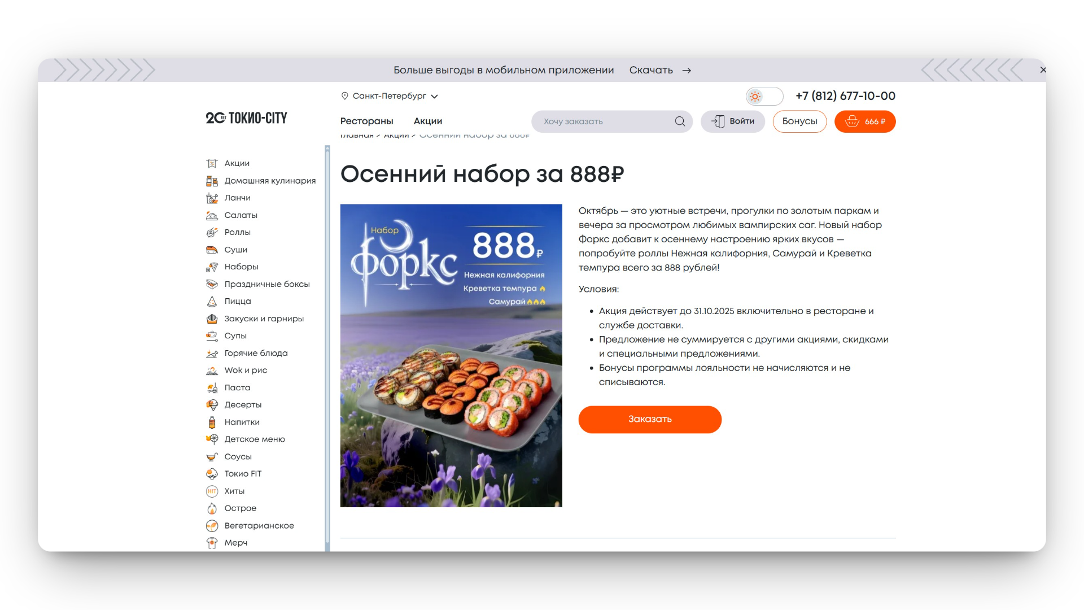
Task: Switch to the Акции navigation item
Action: click(x=427, y=121)
